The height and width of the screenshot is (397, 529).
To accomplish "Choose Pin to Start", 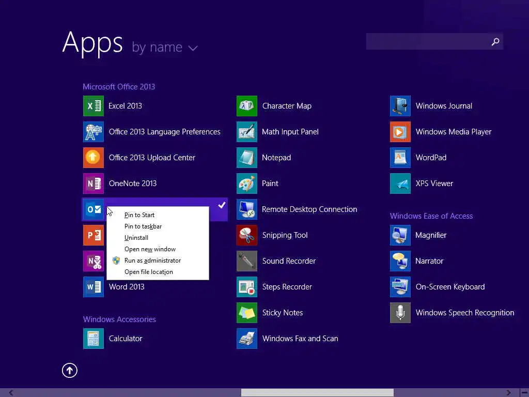I will coord(139,215).
